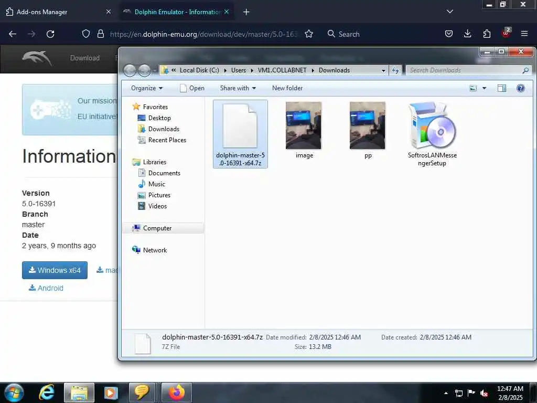
Task: Show hidden tray icons arrow
Action: click(446, 393)
